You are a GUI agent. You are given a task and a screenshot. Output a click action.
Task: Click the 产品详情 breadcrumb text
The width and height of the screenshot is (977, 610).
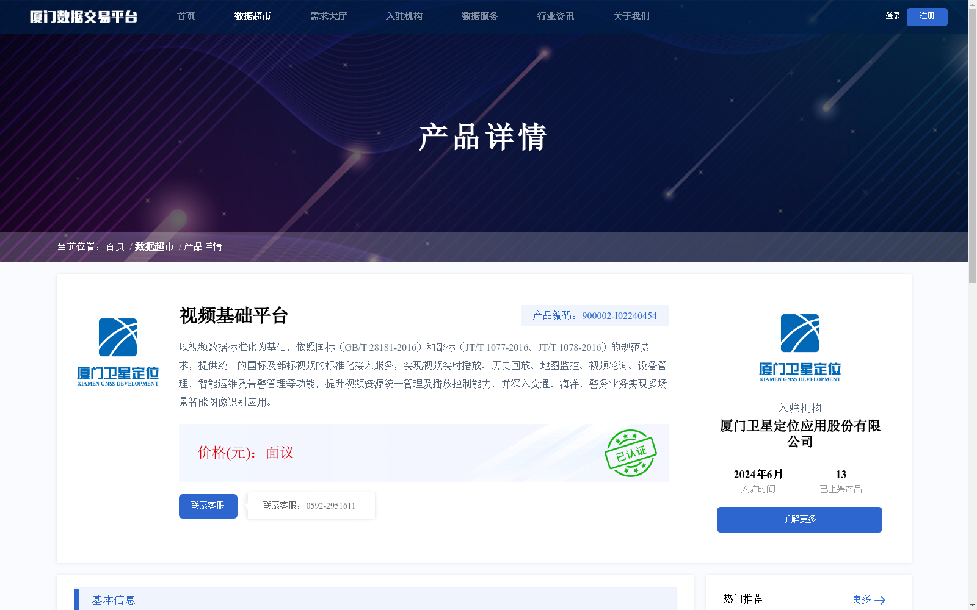pos(203,246)
